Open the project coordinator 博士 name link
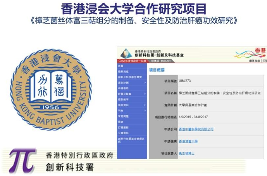This screenshot has width=267, height=176. pyautogui.click(x=186, y=154)
